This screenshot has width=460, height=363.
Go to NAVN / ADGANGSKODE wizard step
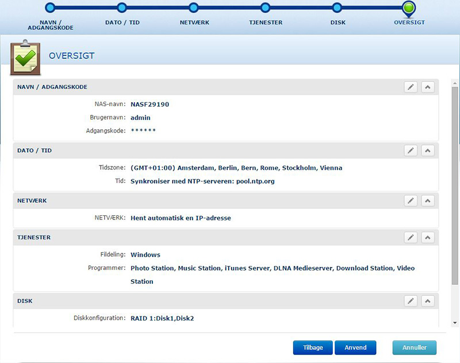point(51,7)
